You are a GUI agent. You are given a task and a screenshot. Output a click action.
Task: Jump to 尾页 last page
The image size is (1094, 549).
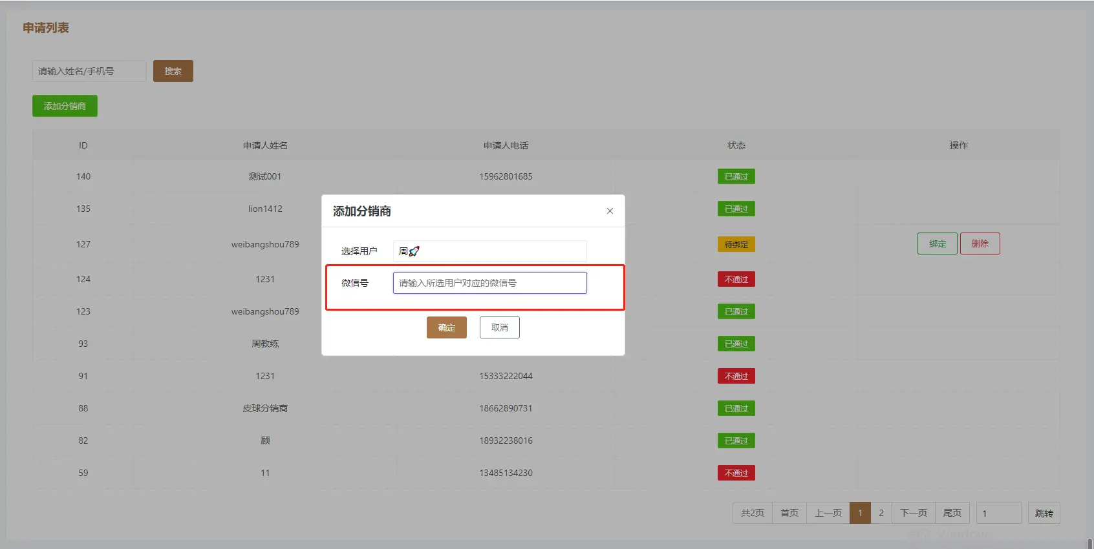click(x=952, y=513)
